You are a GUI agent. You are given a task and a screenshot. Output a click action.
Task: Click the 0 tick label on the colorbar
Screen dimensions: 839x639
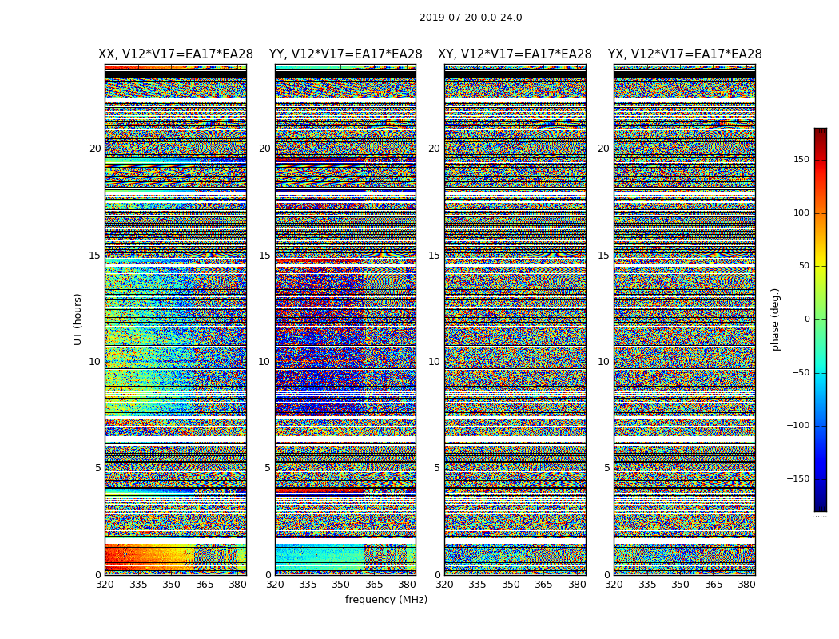pos(806,319)
